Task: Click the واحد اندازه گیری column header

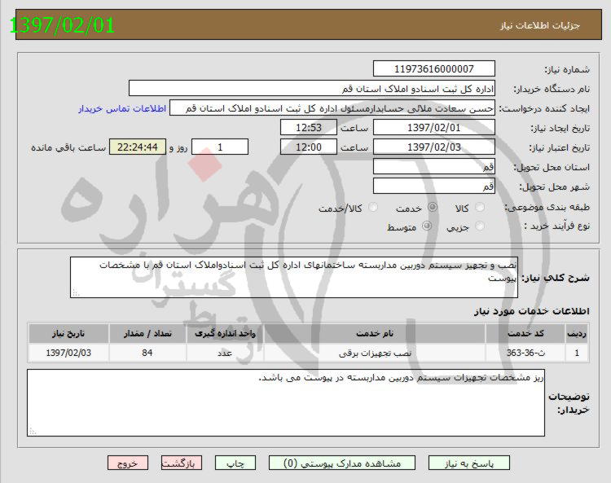Action: pos(225,333)
